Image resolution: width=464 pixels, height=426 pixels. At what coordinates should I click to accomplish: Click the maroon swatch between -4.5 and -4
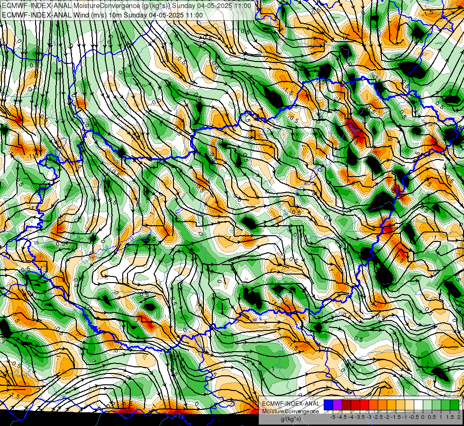(346, 405)
